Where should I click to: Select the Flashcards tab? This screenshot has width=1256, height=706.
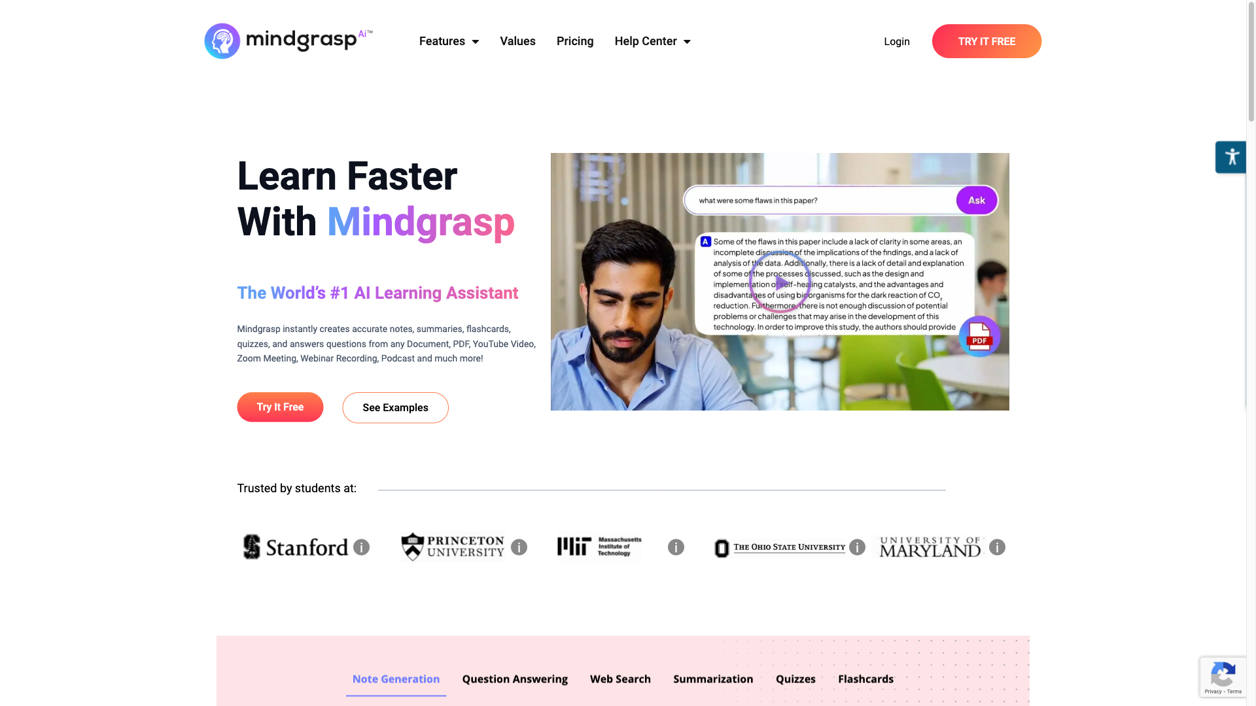pos(866,679)
